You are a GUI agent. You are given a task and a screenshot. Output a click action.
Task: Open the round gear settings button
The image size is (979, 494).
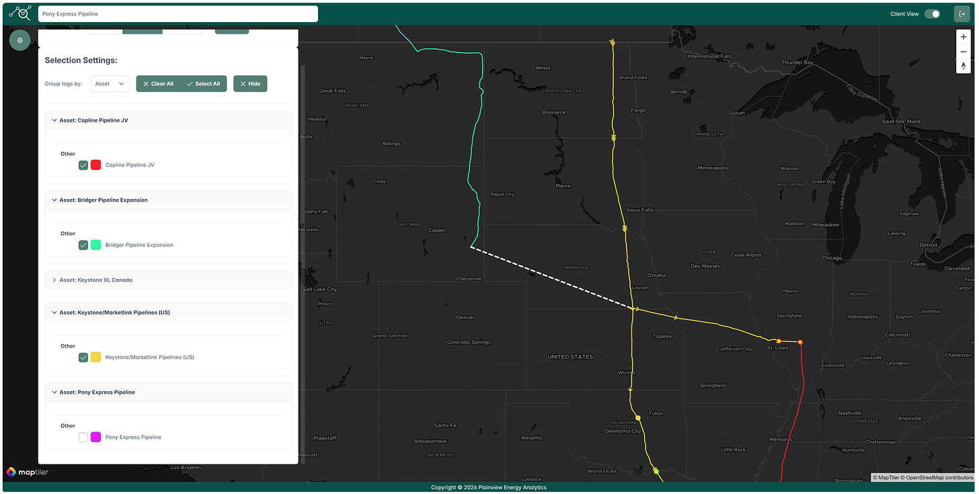pos(19,40)
